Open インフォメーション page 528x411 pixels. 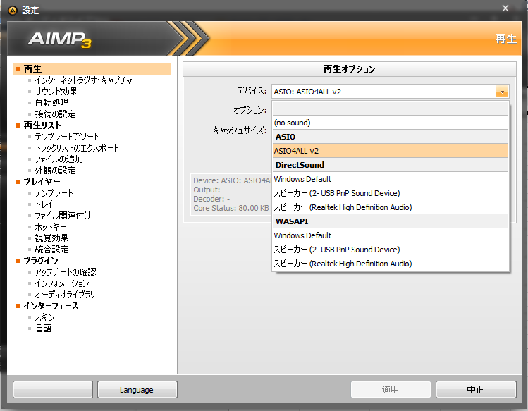(62, 283)
